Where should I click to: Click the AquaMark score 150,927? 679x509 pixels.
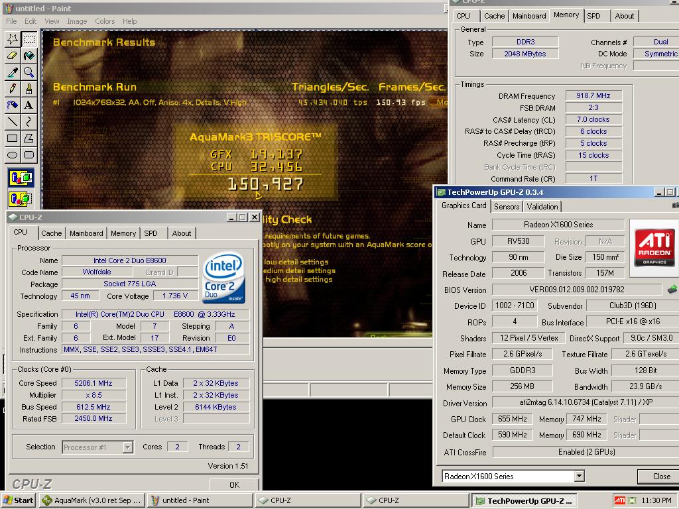coord(265,184)
